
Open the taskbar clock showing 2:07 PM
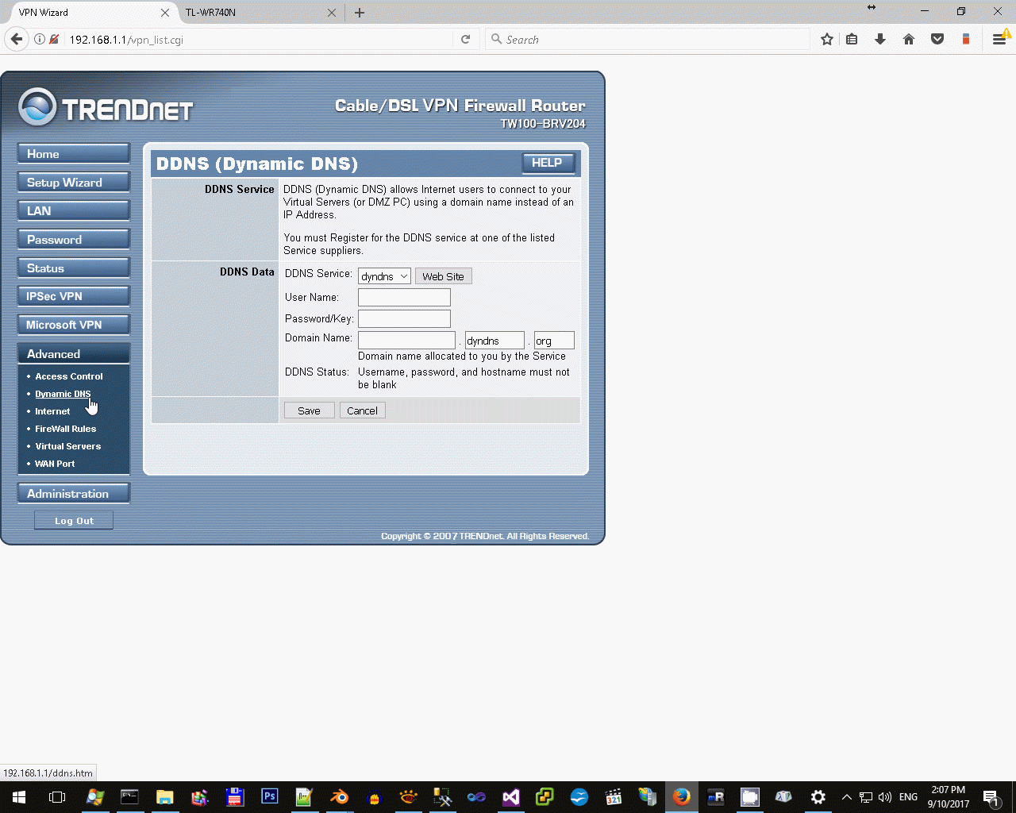click(949, 797)
